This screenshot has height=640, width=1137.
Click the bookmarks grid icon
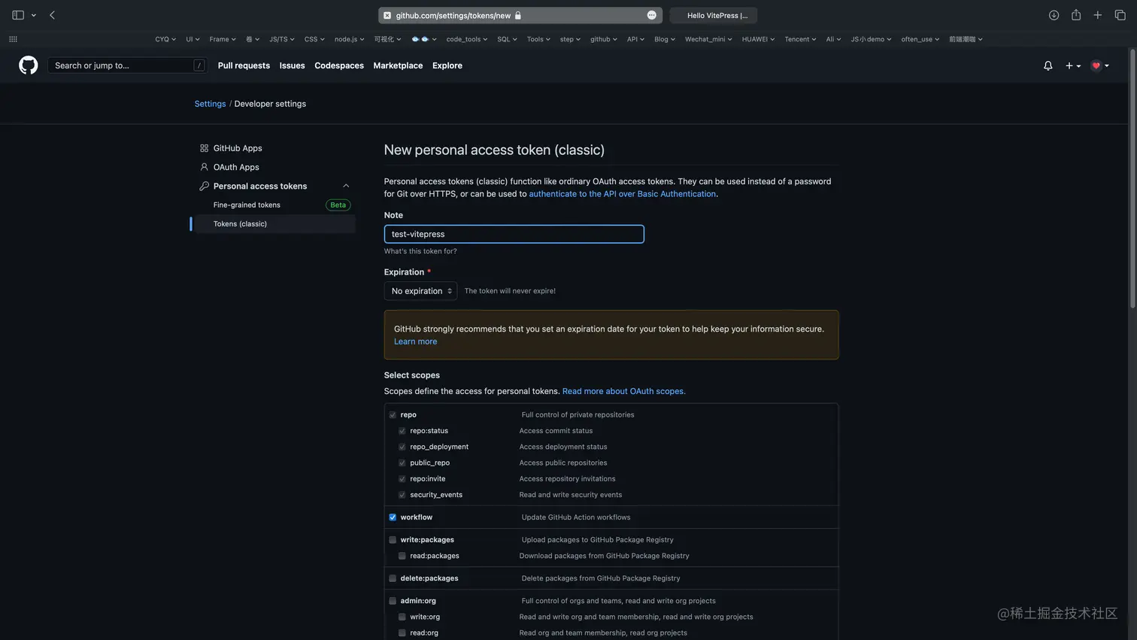pyautogui.click(x=13, y=39)
